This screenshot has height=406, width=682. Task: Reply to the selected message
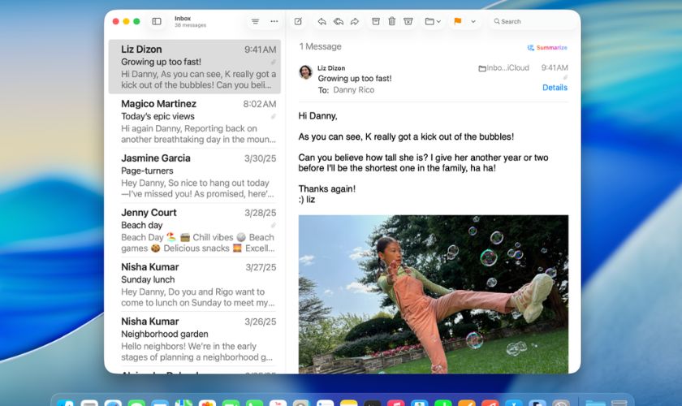pos(322,21)
